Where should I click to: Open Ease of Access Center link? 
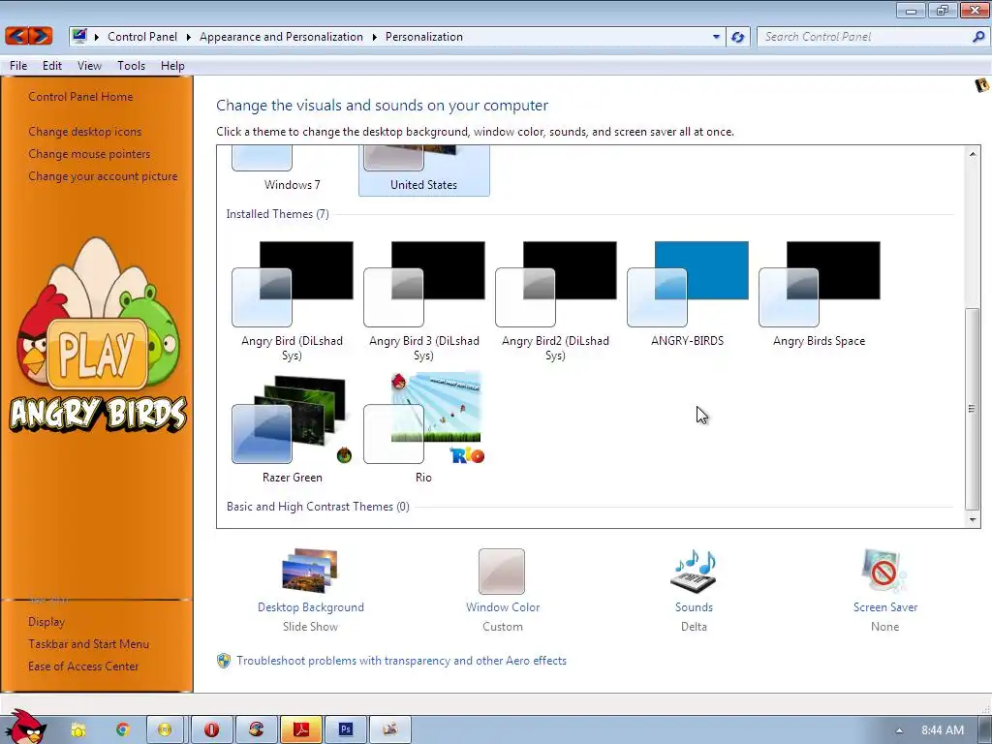83,666
